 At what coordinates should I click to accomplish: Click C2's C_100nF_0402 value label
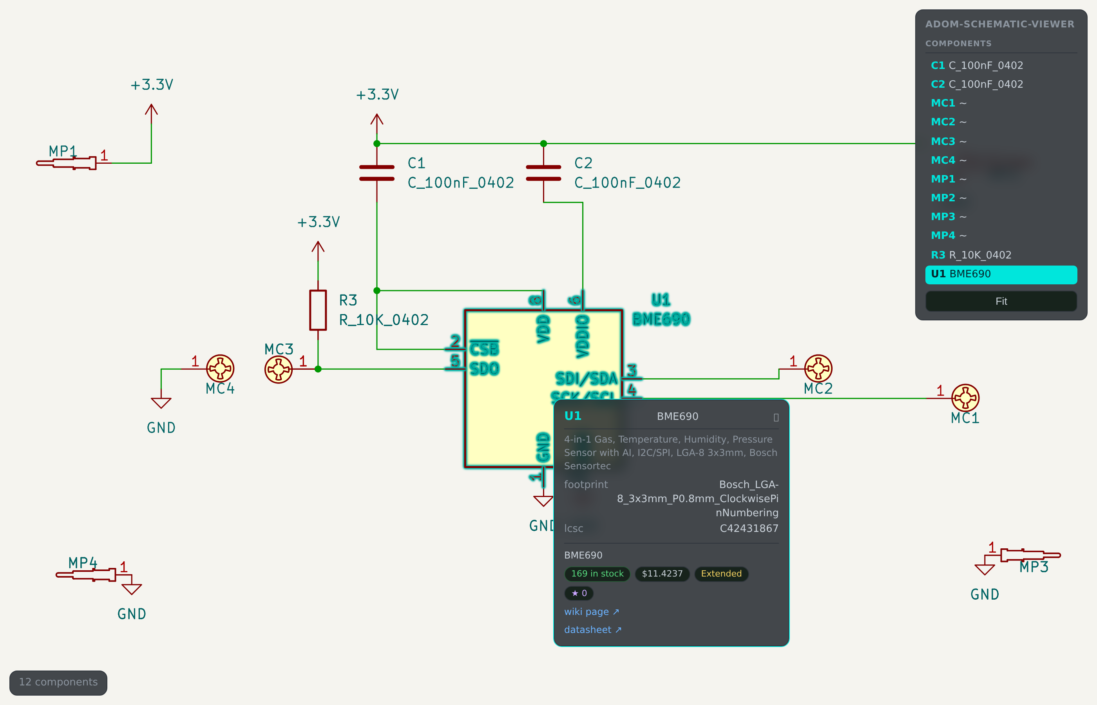[627, 183]
